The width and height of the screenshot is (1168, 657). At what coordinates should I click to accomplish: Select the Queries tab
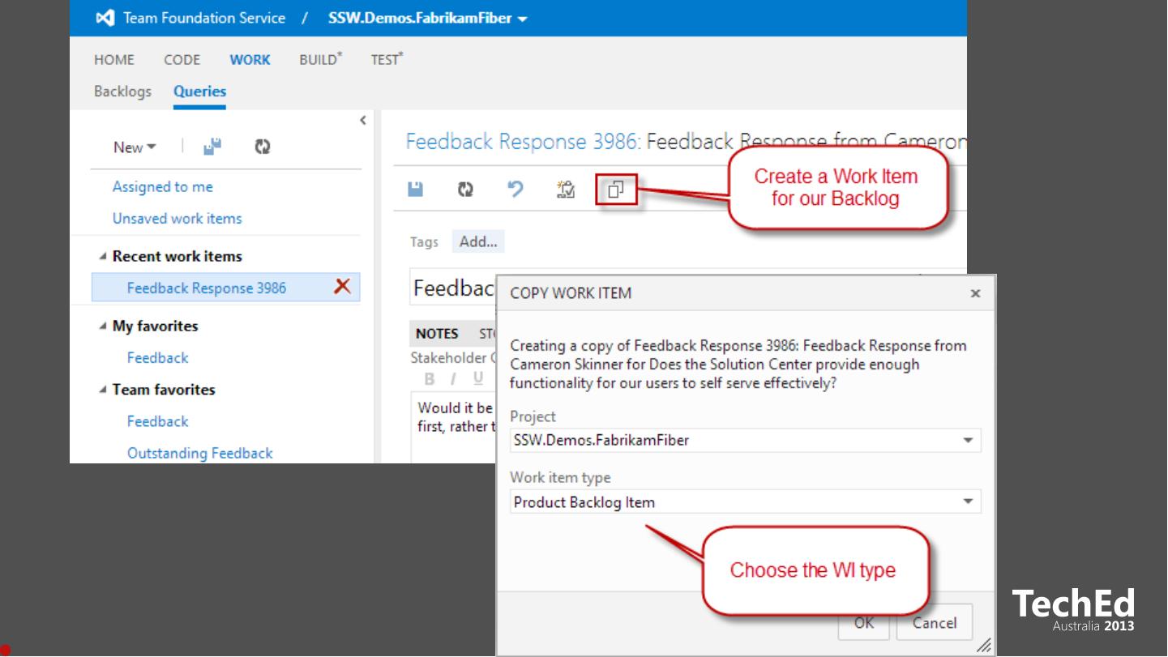click(199, 92)
